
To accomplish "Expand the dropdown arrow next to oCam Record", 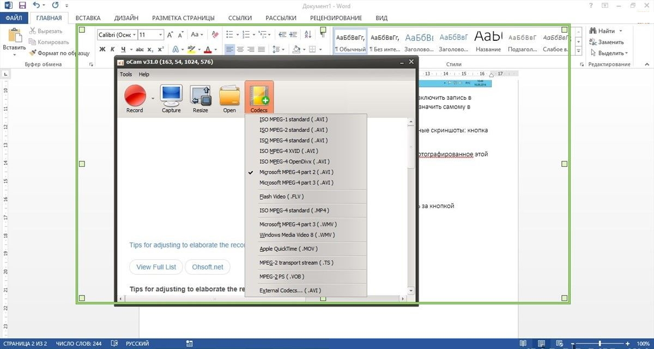I will click(153, 99).
